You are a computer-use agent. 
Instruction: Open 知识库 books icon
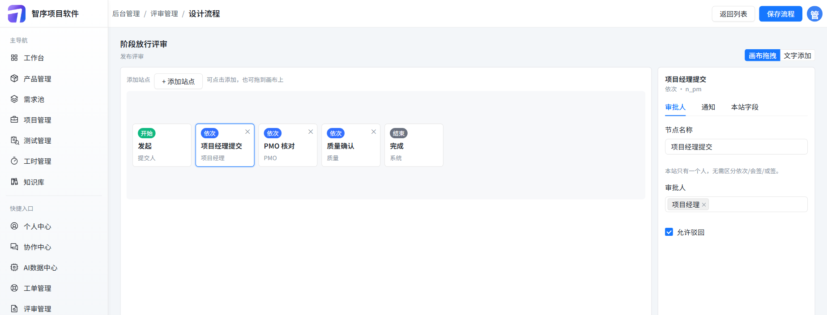point(14,182)
